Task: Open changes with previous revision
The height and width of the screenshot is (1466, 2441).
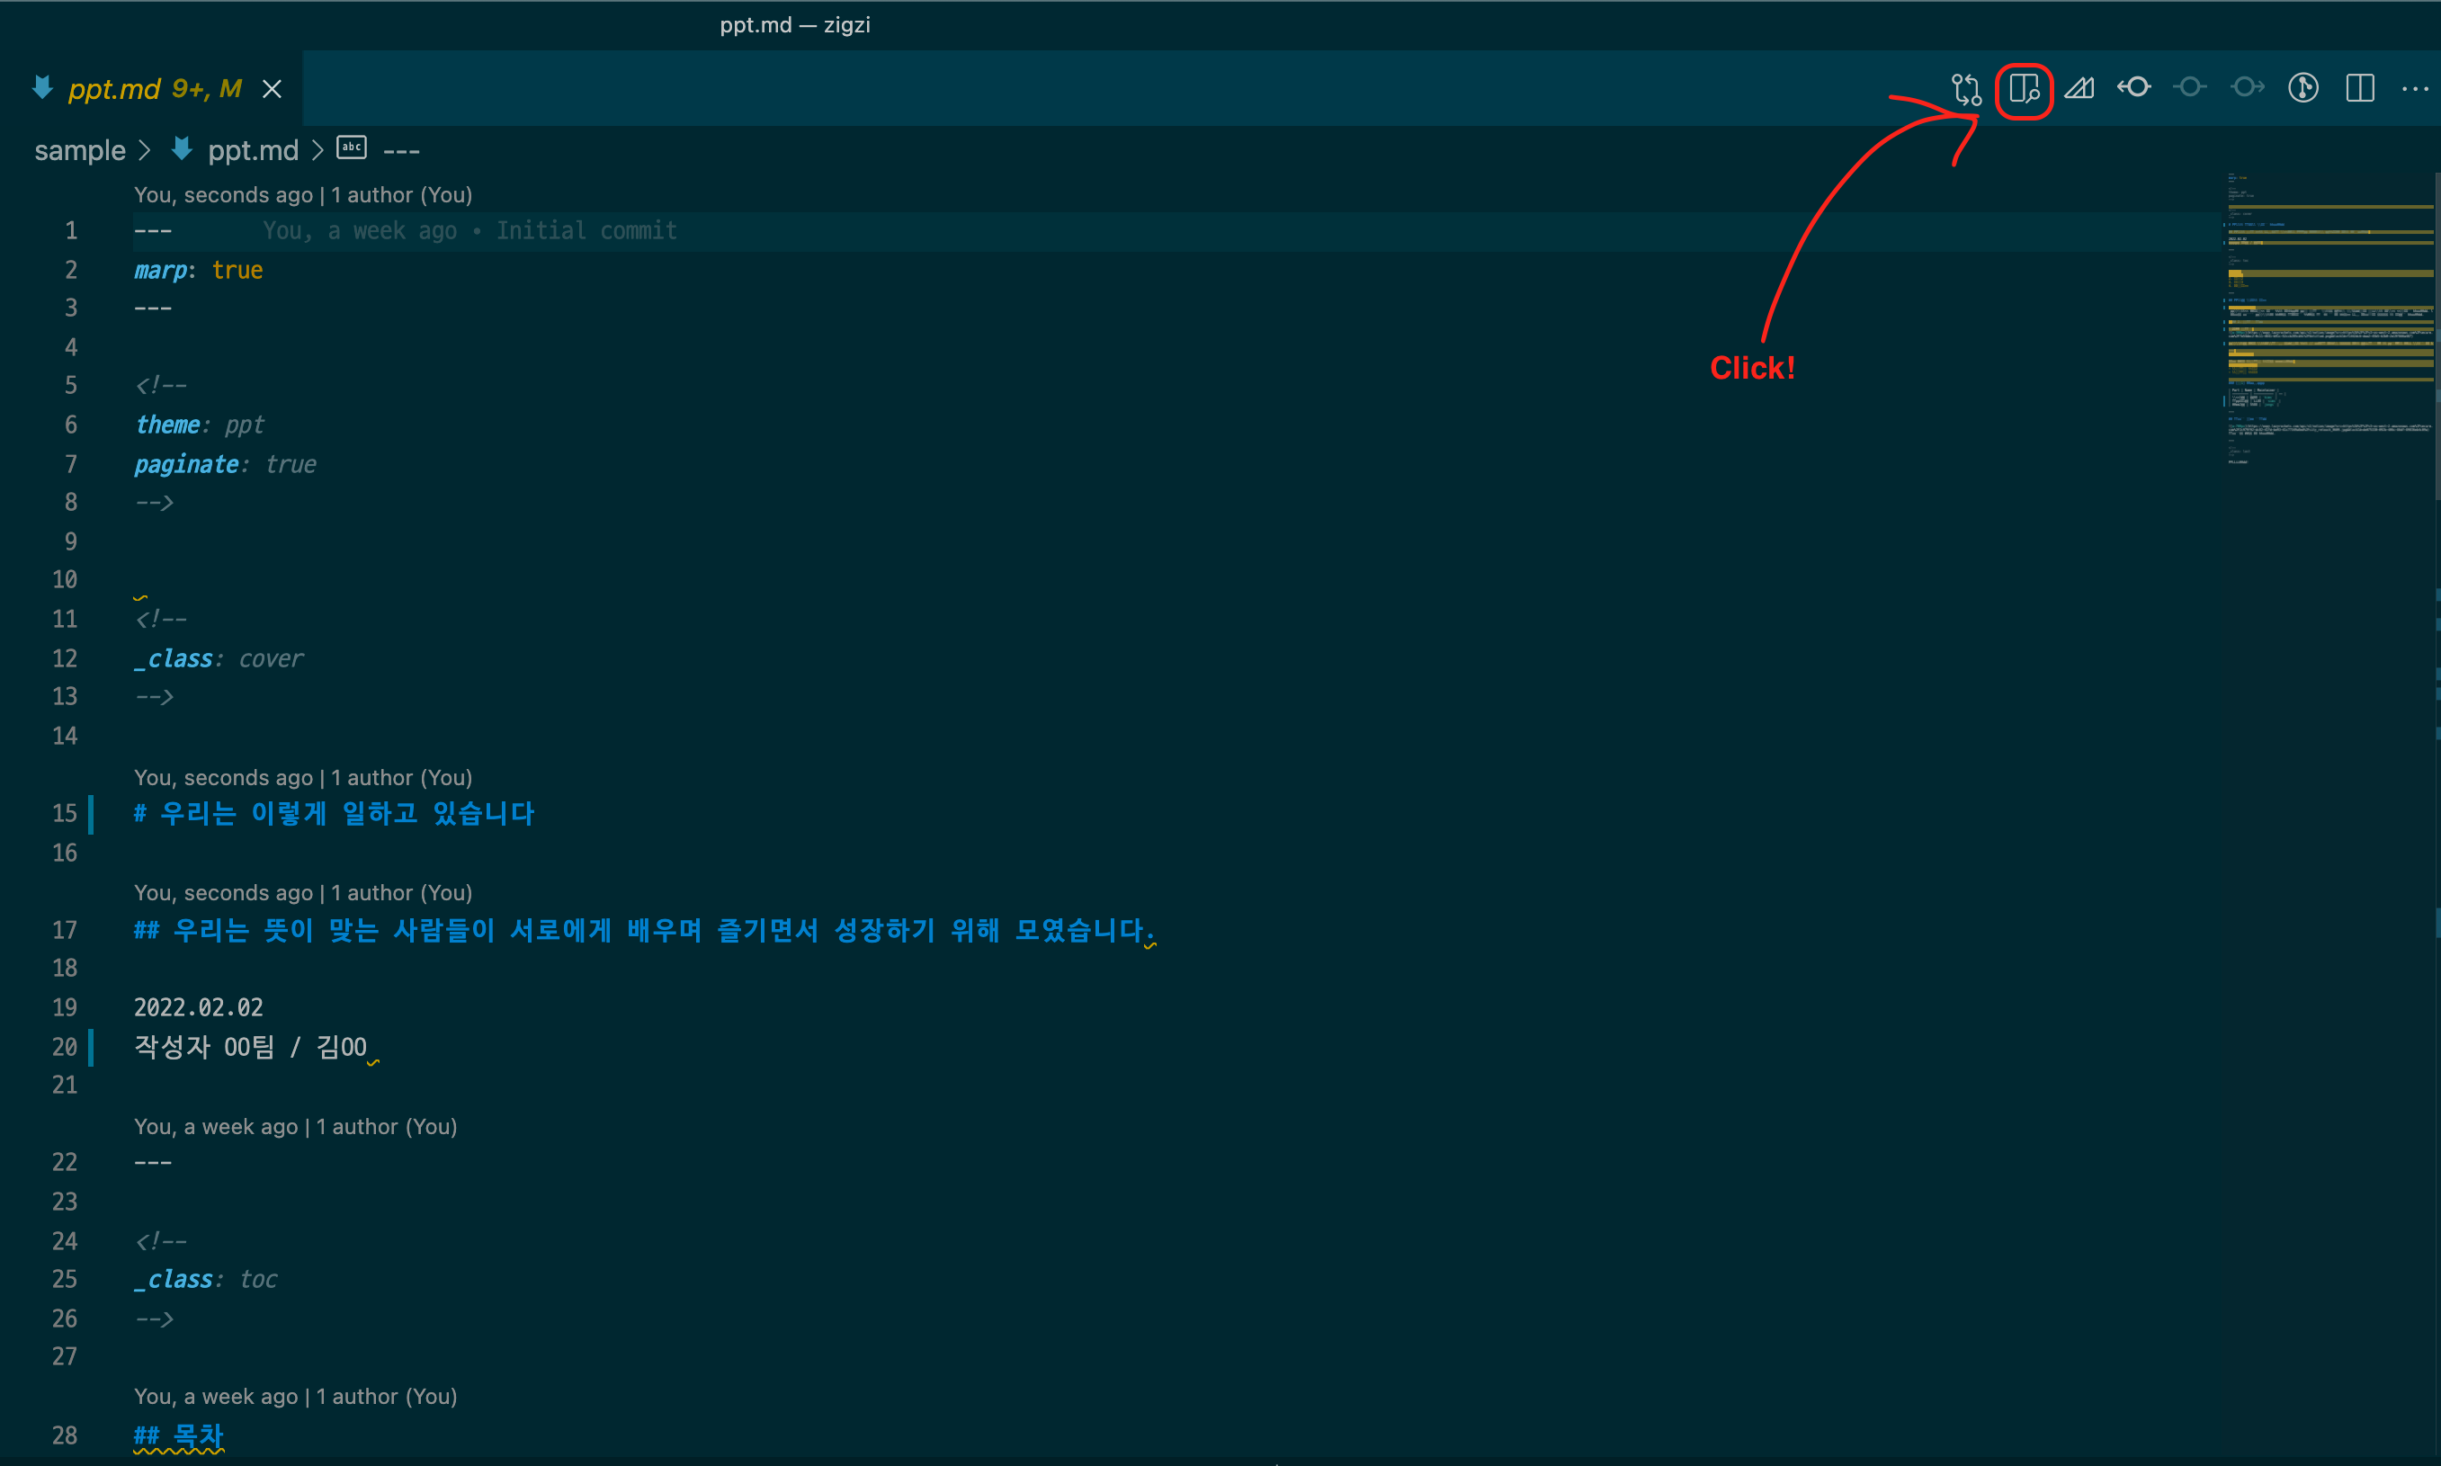Action: (x=2133, y=88)
